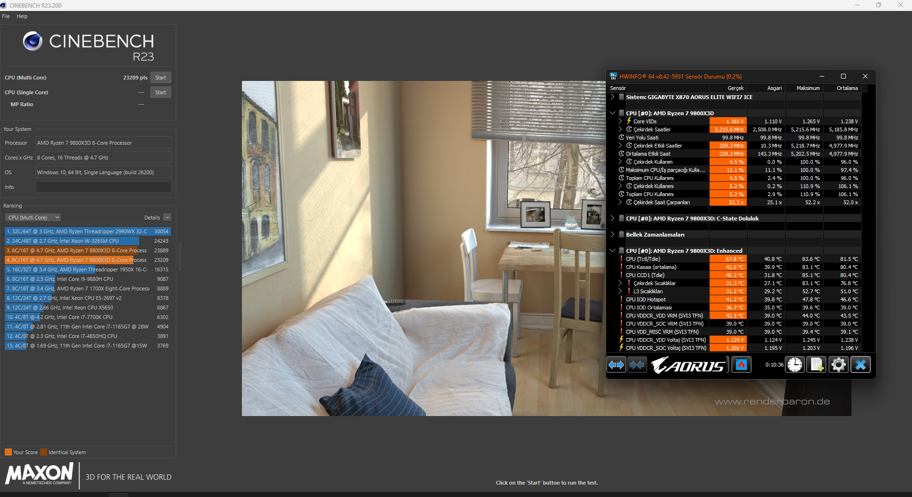Click the Details label in Ranking panel

pyautogui.click(x=152, y=218)
